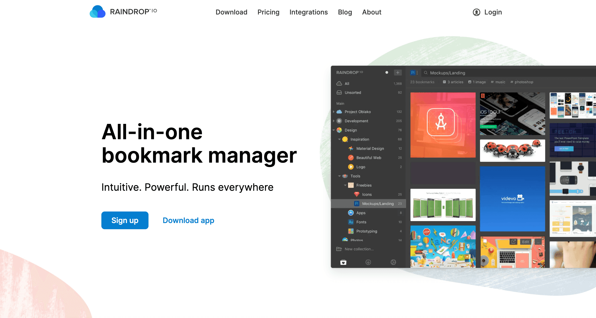The height and width of the screenshot is (318, 596).
Task: Filter by 3 articles
Action: [453, 82]
